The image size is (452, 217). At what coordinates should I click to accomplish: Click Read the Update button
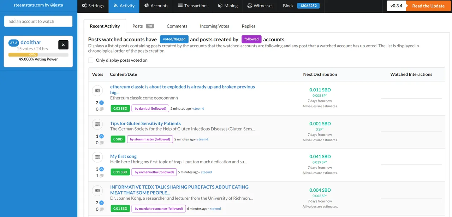(x=428, y=6)
